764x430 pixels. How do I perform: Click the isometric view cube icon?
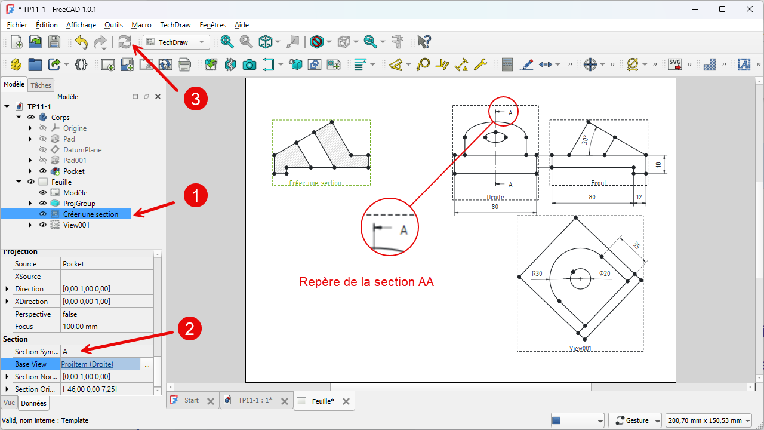265,42
